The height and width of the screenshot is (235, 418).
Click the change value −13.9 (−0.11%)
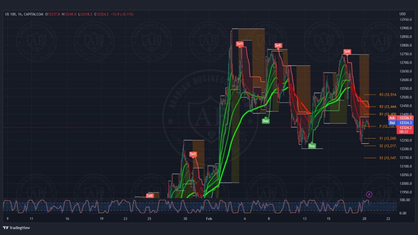pyautogui.click(x=122, y=14)
